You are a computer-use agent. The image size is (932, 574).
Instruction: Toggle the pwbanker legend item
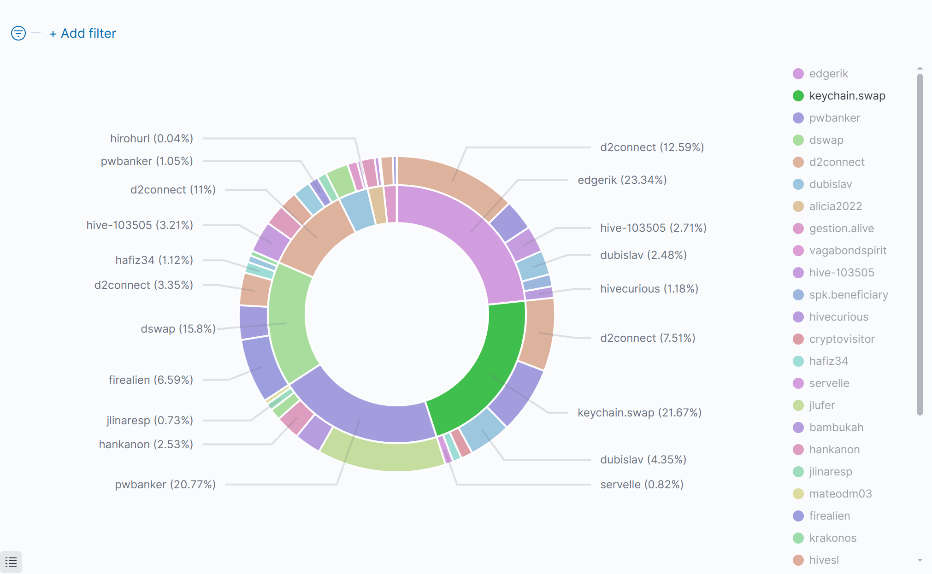834,118
